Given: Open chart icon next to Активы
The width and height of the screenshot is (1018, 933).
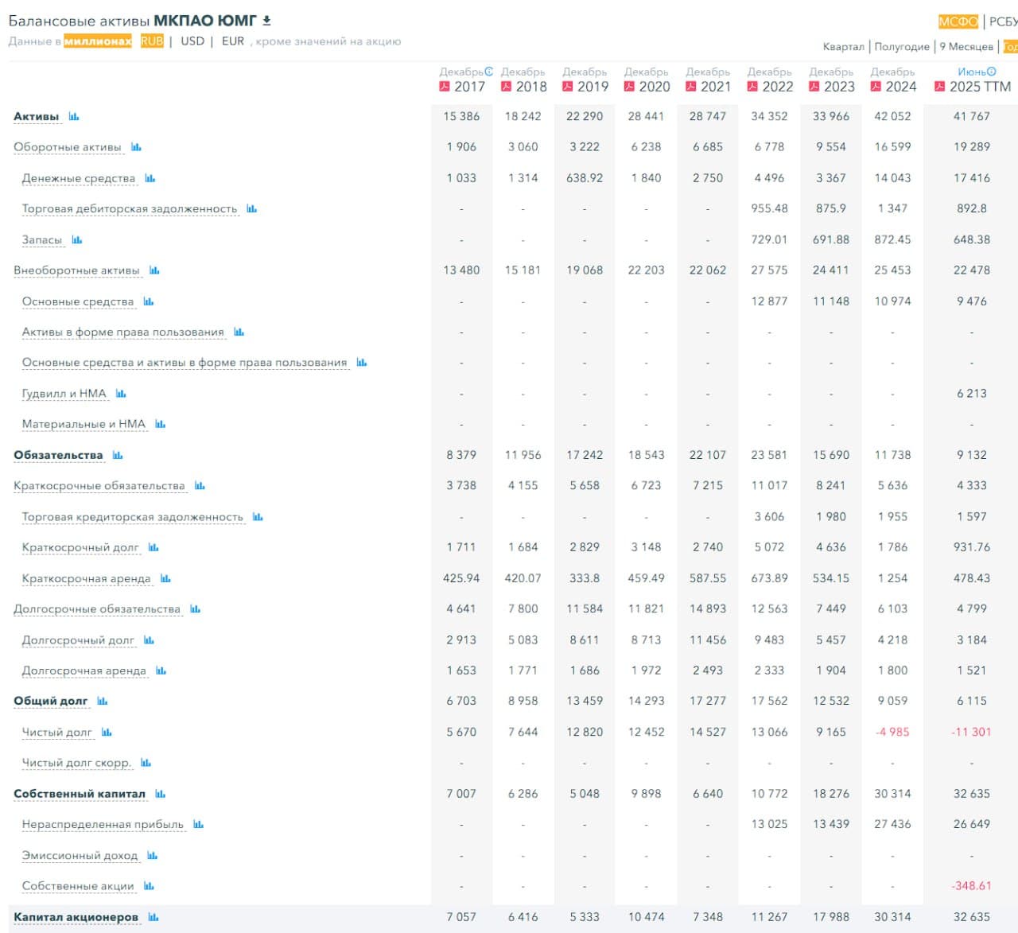Looking at the screenshot, I should pos(74,117).
